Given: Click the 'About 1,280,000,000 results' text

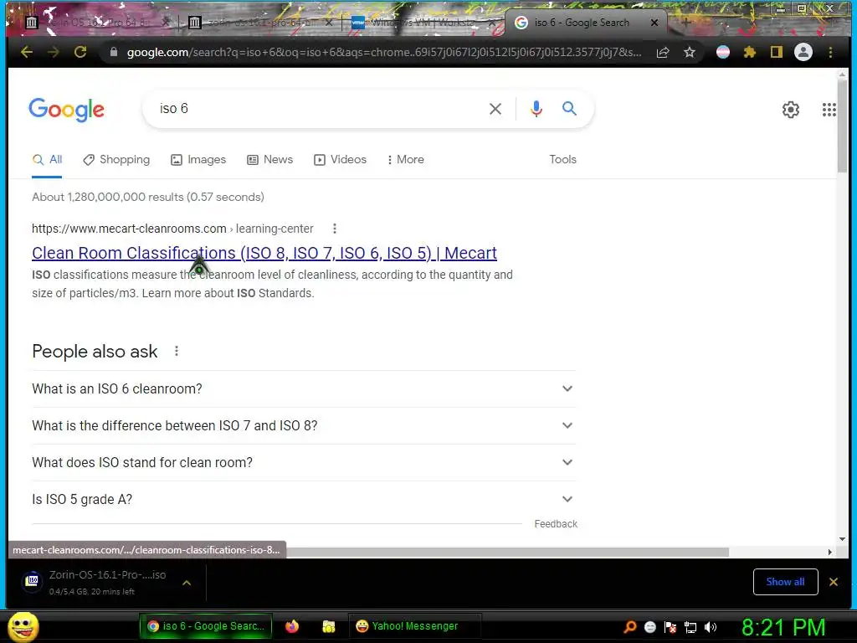Looking at the screenshot, I should click(x=147, y=197).
